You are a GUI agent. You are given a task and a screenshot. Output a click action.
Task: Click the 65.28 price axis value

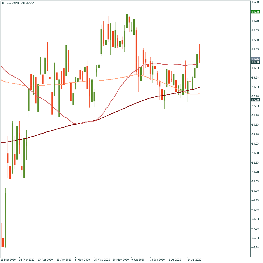click(255, 2)
